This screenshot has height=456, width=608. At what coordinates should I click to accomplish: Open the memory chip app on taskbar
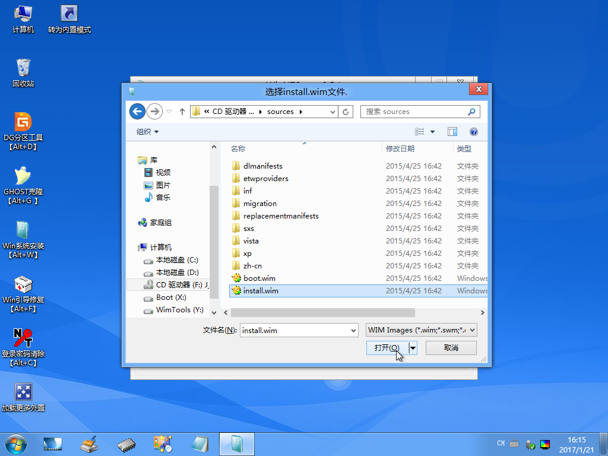(x=126, y=445)
